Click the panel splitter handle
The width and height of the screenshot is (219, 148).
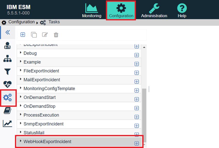point(149,89)
